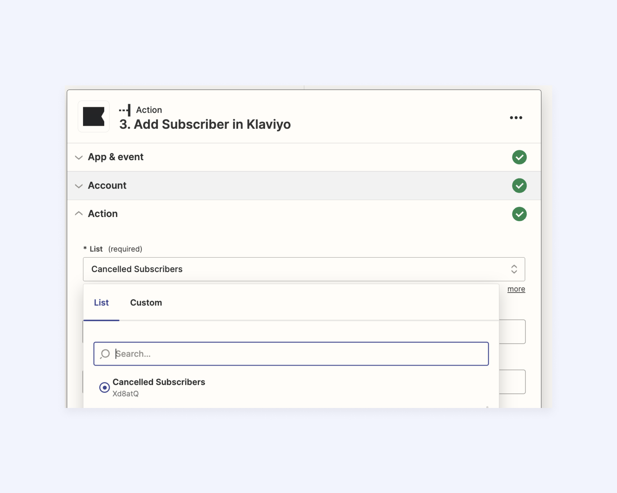Click the search magnifier icon
This screenshot has width=617, height=493.
click(x=105, y=354)
